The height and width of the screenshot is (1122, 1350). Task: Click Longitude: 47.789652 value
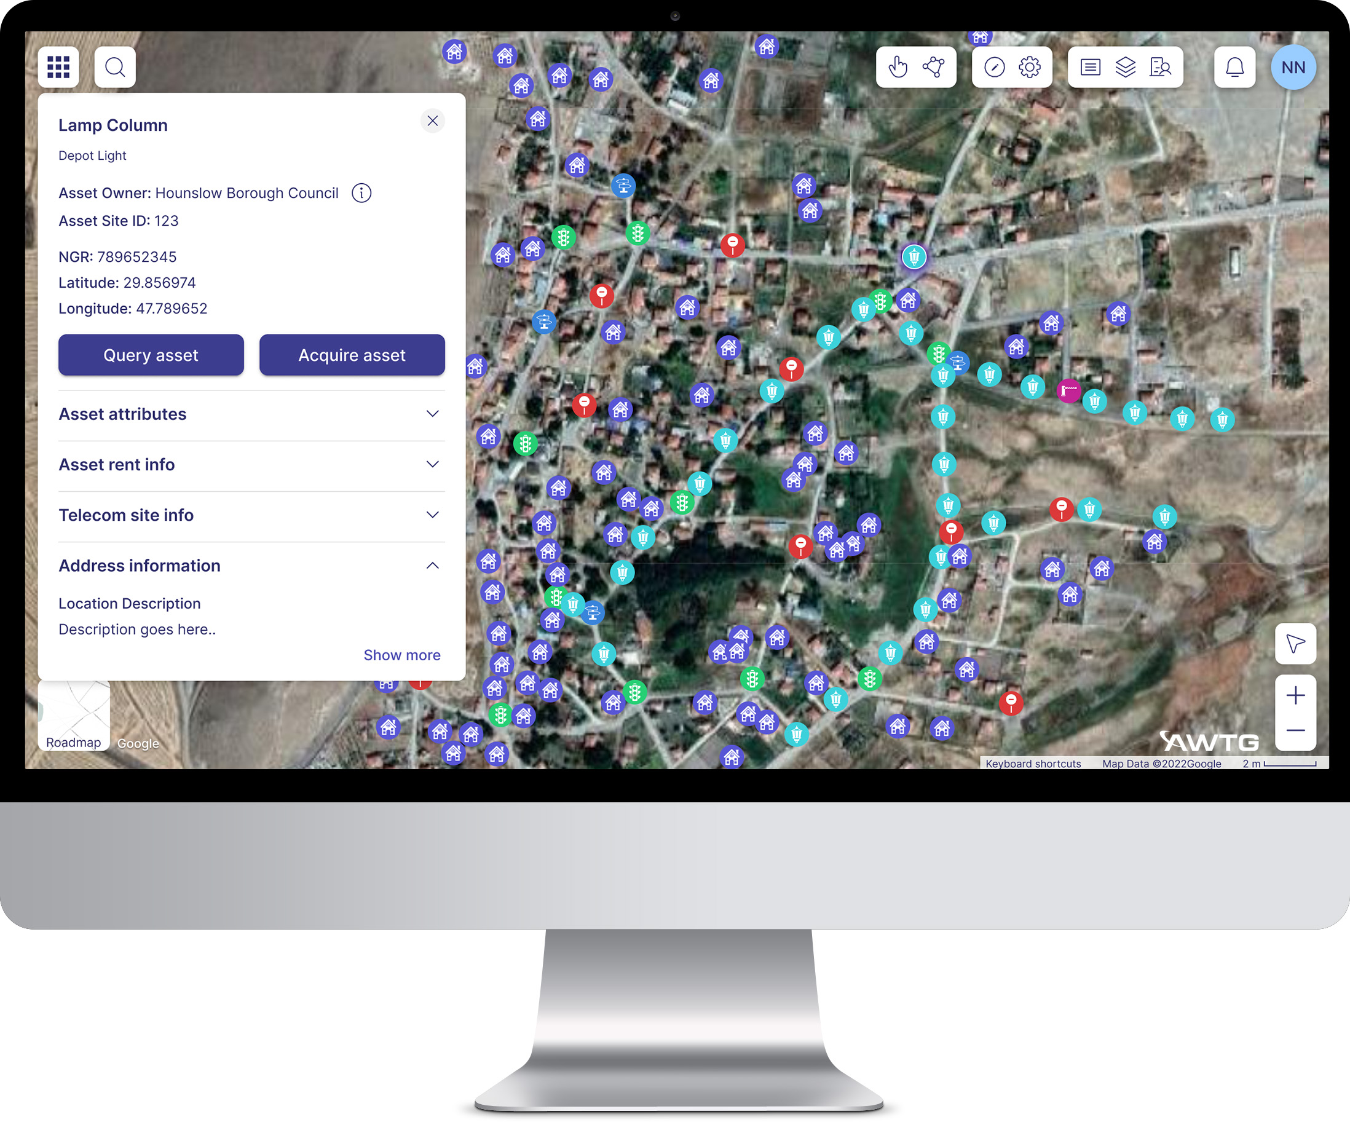coord(133,309)
